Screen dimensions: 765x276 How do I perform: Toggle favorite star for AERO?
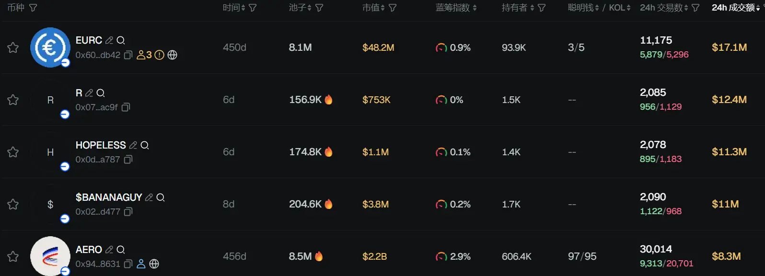click(13, 256)
